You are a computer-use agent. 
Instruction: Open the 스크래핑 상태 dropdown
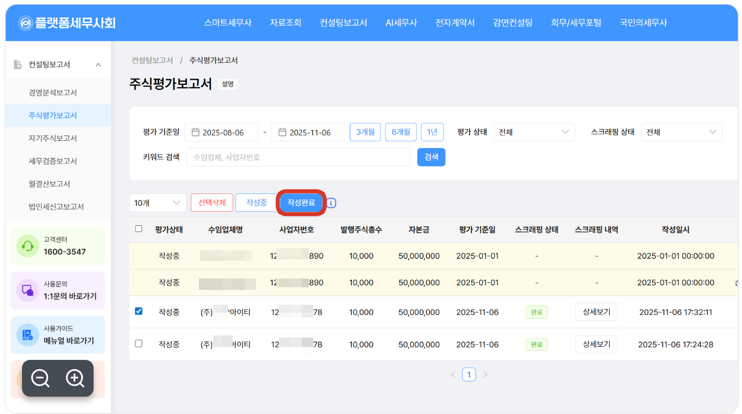coord(682,132)
